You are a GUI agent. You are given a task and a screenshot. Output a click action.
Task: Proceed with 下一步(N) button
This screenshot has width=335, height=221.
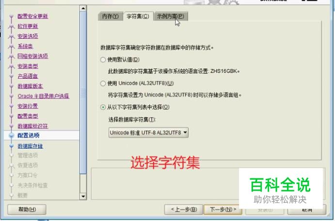[223, 209]
